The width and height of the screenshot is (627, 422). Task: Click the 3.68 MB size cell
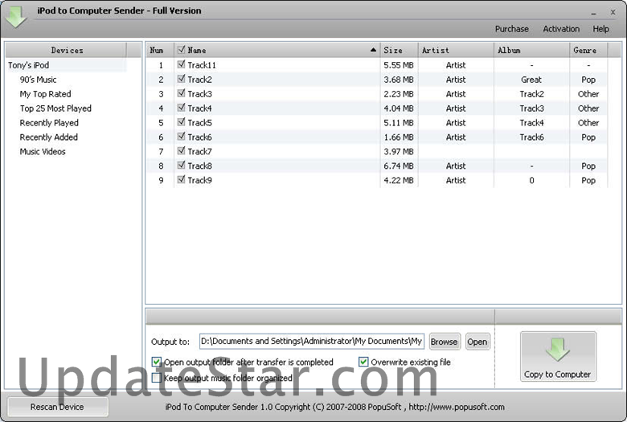399,80
